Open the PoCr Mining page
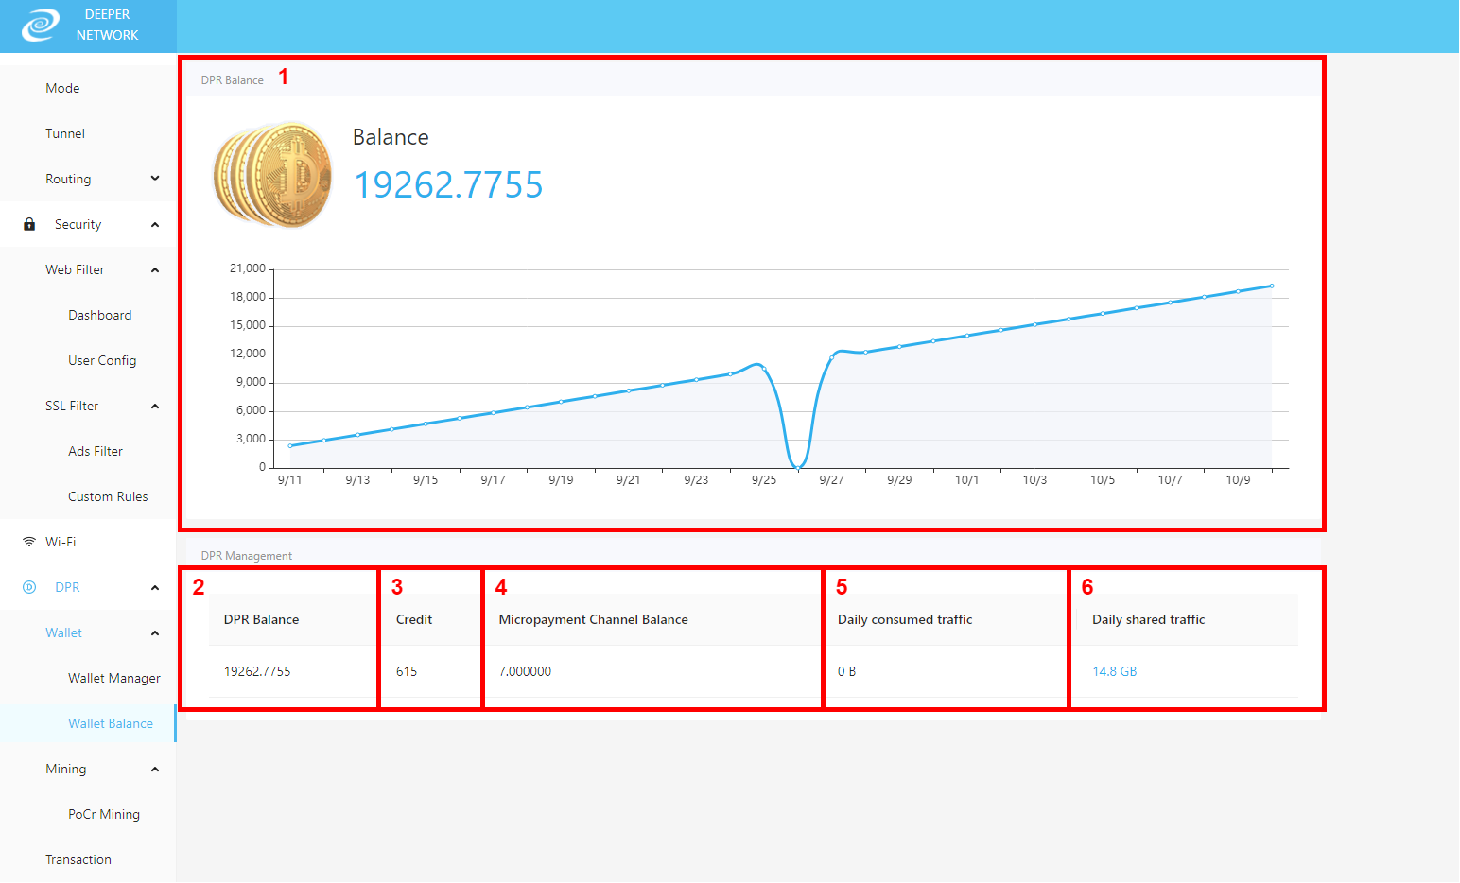The width and height of the screenshot is (1460, 883). pos(104,814)
